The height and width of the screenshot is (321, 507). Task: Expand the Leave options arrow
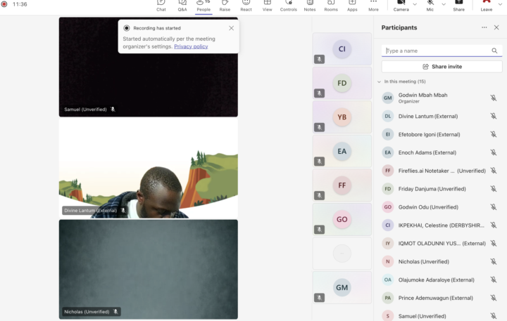click(500, 4)
